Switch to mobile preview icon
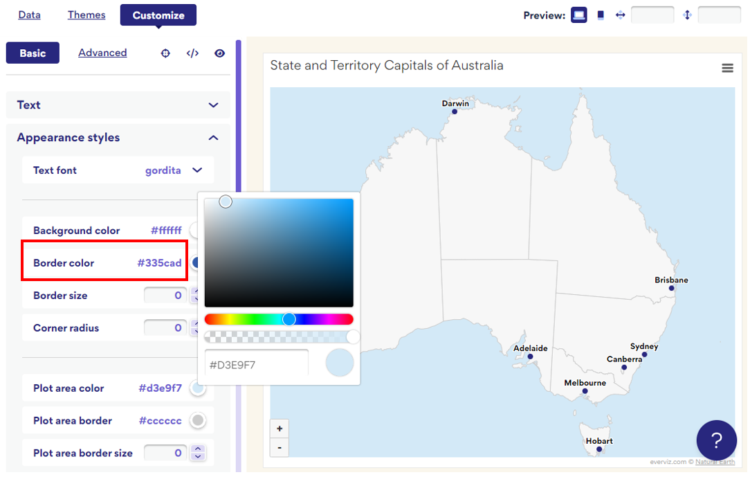 [x=599, y=14]
